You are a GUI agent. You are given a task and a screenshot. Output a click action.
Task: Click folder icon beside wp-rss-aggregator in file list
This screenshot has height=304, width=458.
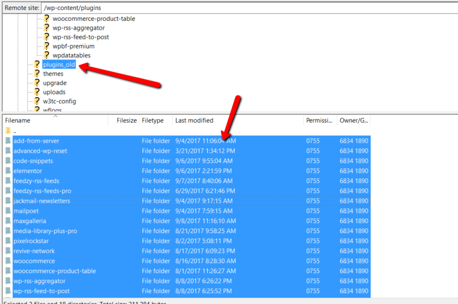click(x=8, y=281)
